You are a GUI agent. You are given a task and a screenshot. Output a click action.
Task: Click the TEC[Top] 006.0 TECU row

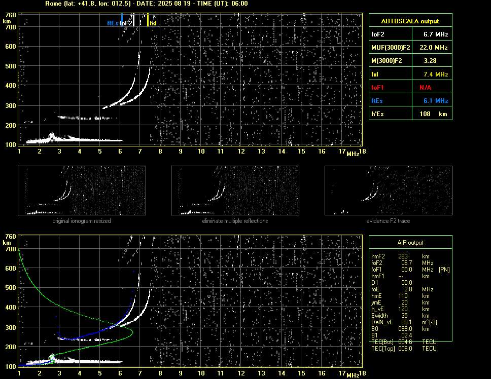(404, 349)
